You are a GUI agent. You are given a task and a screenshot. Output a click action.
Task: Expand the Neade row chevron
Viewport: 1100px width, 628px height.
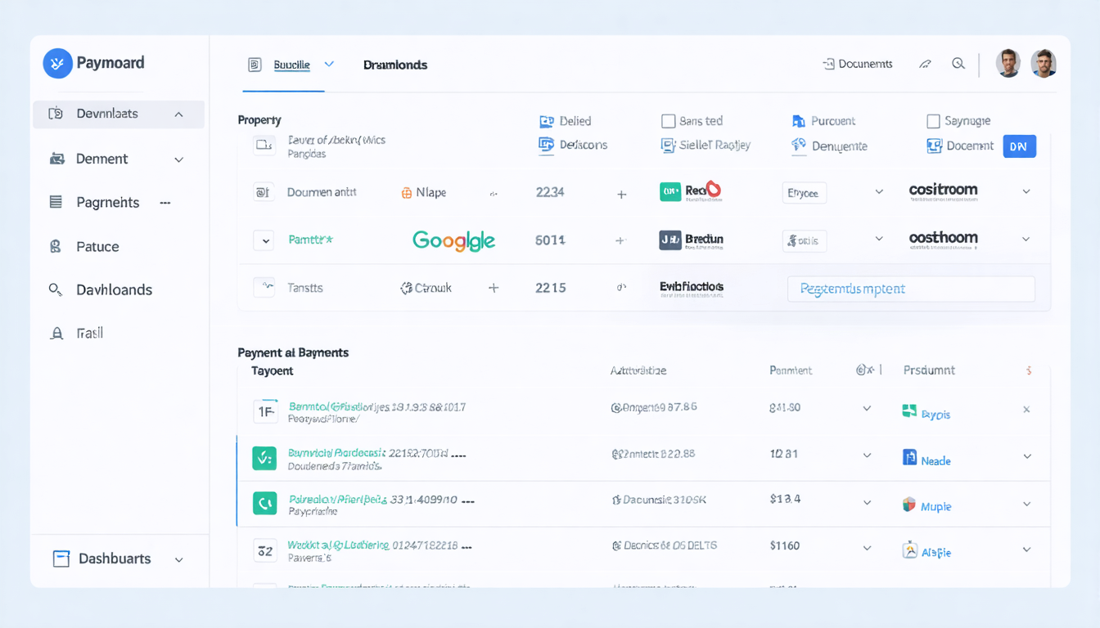point(1027,457)
